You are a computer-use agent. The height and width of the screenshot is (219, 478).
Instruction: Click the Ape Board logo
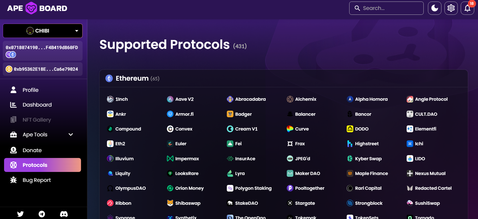[x=37, y=8]
